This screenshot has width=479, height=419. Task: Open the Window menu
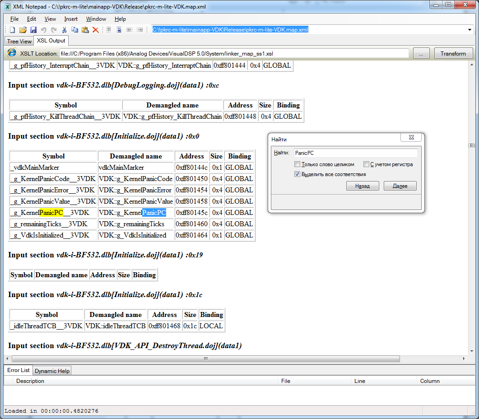point(96,19)
